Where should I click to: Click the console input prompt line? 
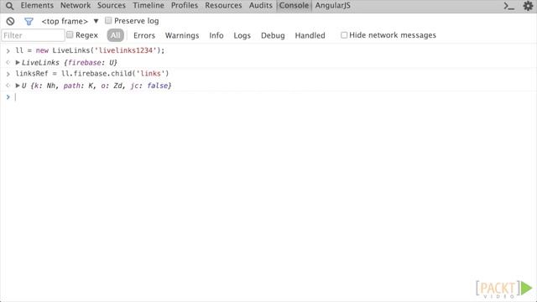pos(268,97)
